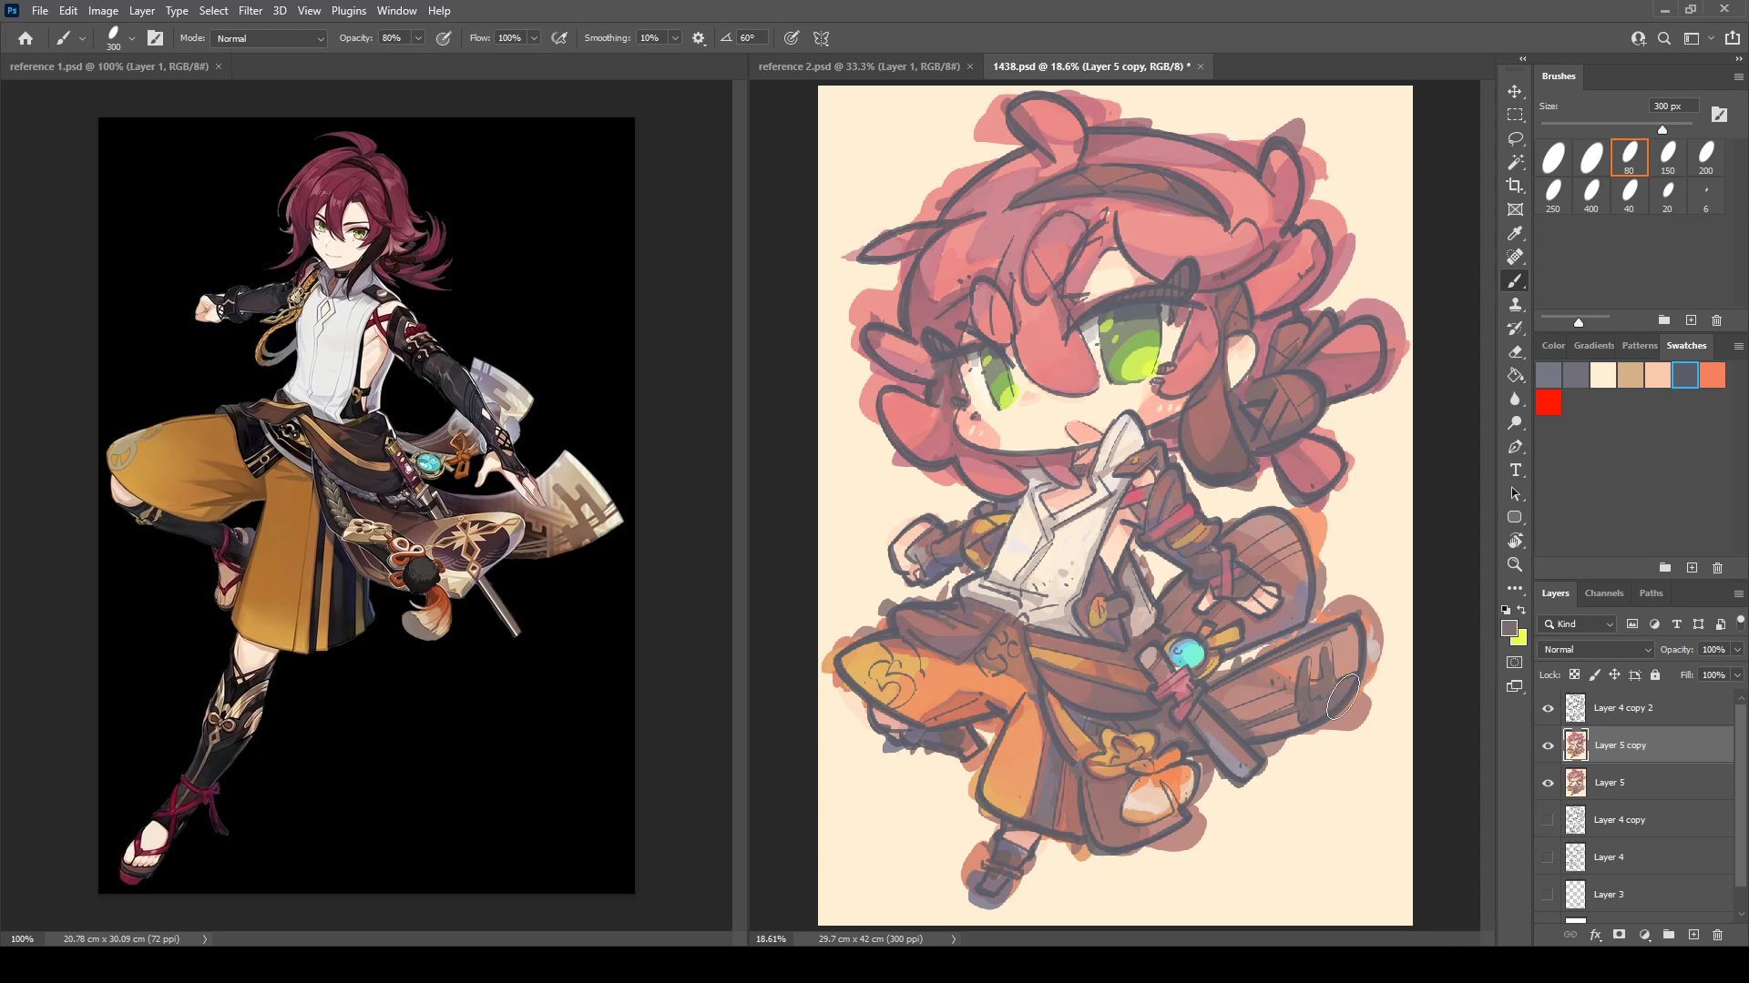Select the Zoom tool in toolbar
This screenshot has width=1749, height=983.
(x=1515, y=564)
